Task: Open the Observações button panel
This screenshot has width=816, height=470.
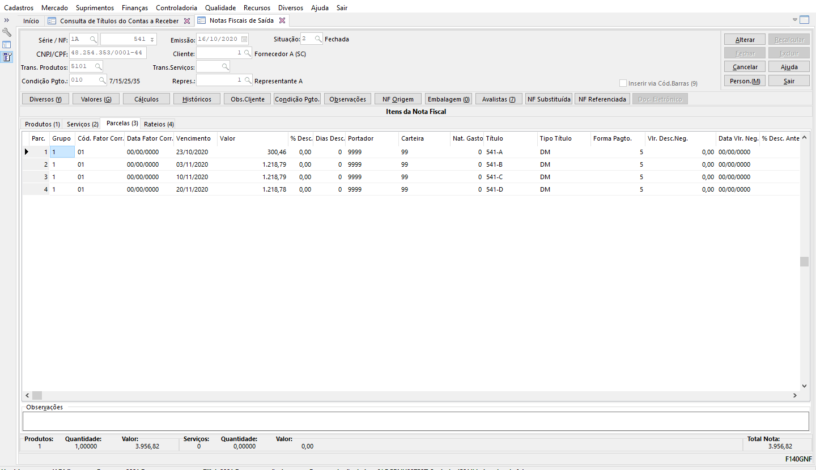Action: click(348, 99)
